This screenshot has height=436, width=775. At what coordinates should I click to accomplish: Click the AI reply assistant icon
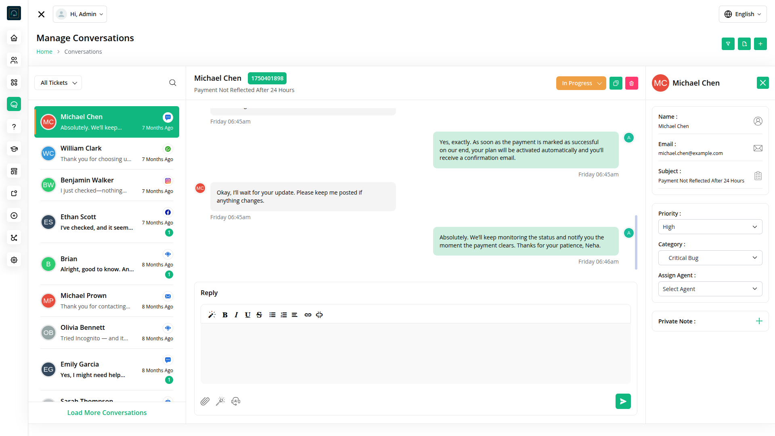tap(236, 401)
